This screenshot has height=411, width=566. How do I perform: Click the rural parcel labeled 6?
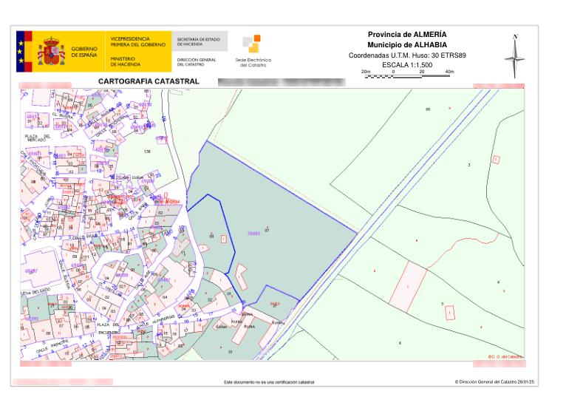[x=400, y=343]
